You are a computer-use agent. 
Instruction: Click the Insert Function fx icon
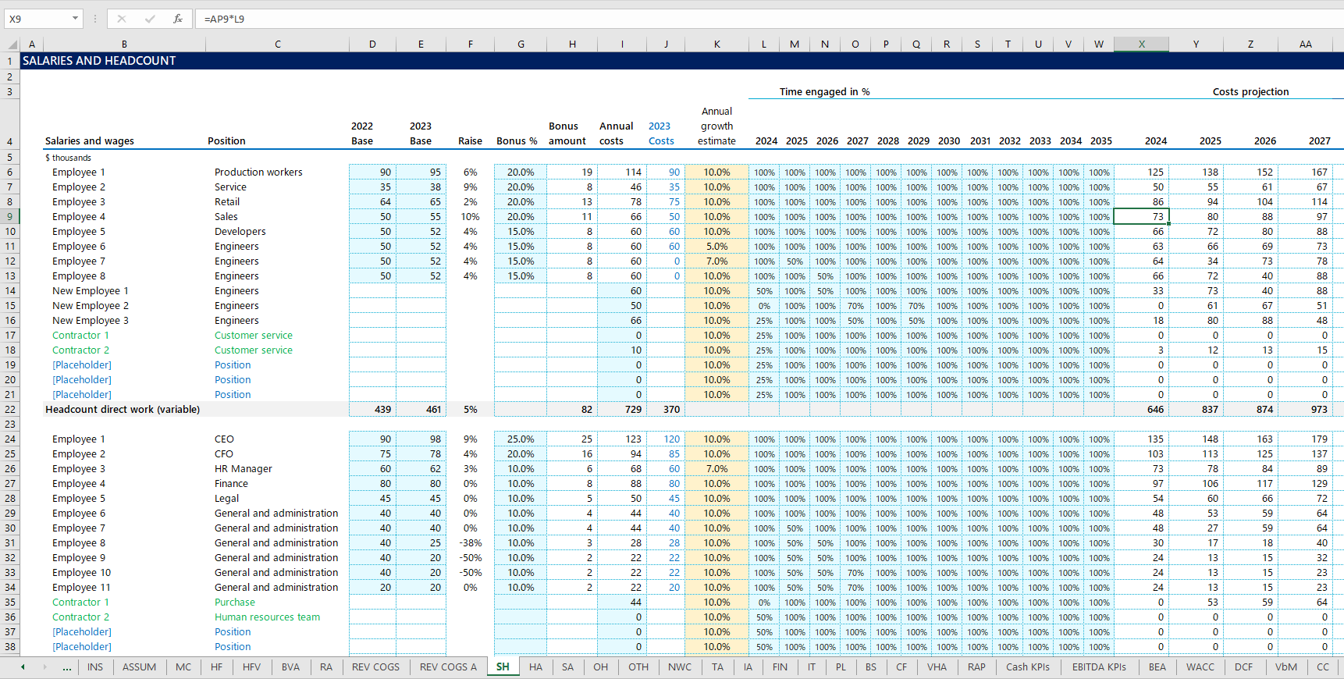[178, 19]
